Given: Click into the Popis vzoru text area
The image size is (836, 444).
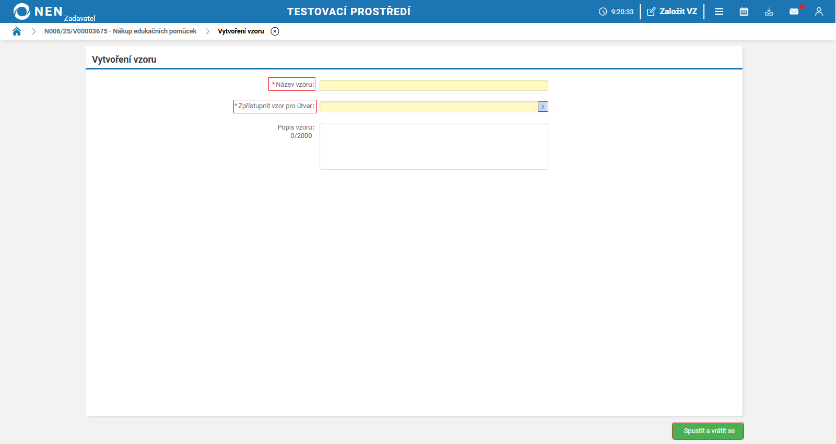Looking at the screenshot, I should pyautogui.click(x=434, y=146).
